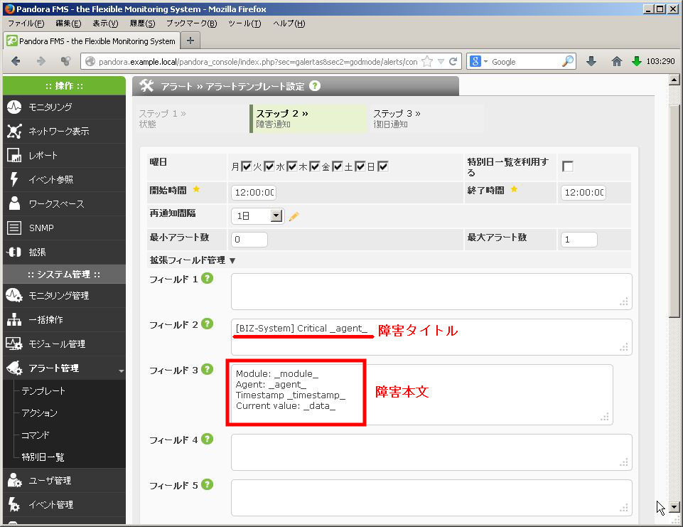Click the bookmark star in the URL bar
Screen dimensions: 683x527
pos(427,61)
